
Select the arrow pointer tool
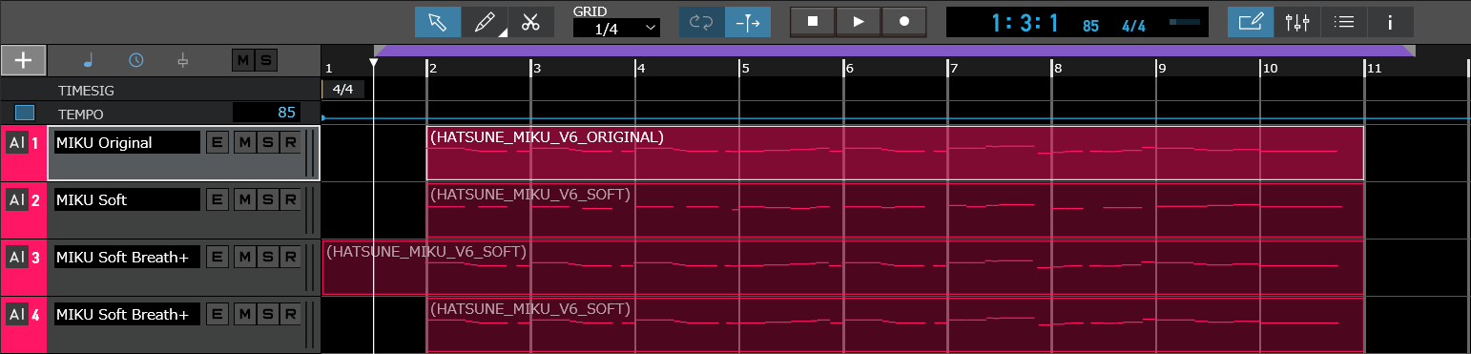coord(438,21)
